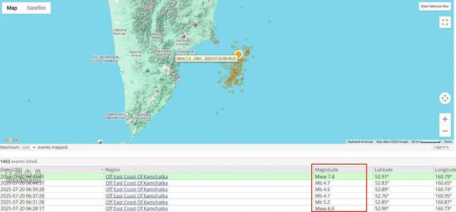Click the Draw Selection Box button

tap(435, 6)
